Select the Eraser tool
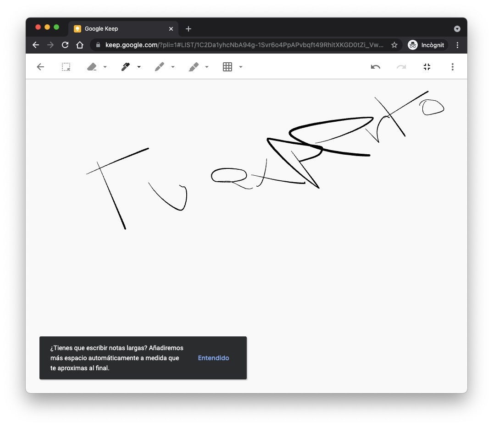This screenshot has width=493, height=427. pyautogui.click(x=92, y=67)
